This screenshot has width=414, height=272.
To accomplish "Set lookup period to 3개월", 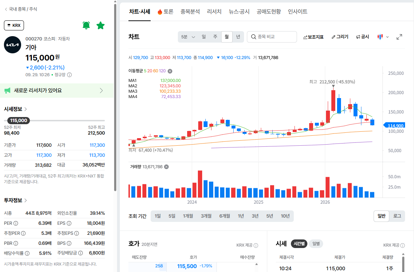I will pyautogui.click(x=206, y=216).
